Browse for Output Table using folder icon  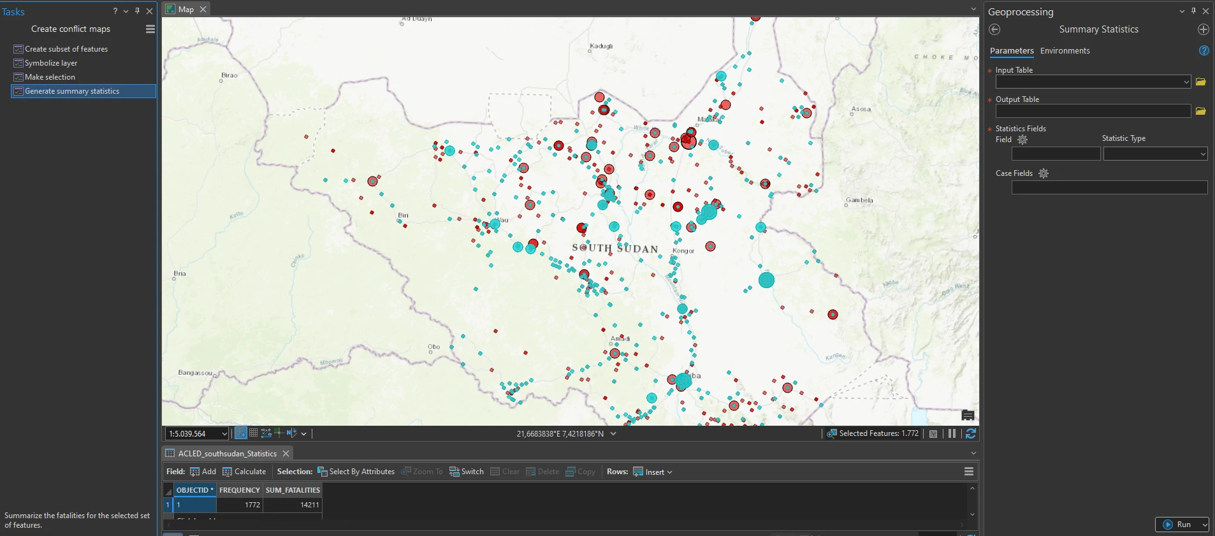coord(1201,111)
